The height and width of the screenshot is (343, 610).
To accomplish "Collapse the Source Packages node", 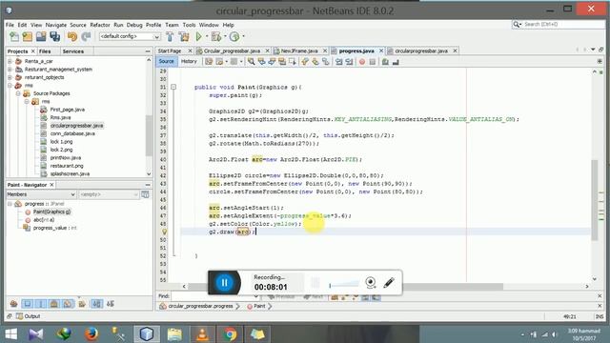I will [x=18, y=93].
